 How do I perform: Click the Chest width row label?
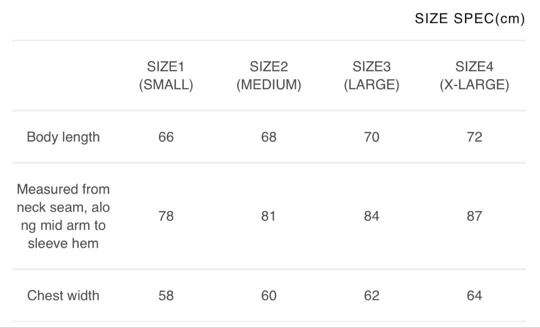point(63,296)
